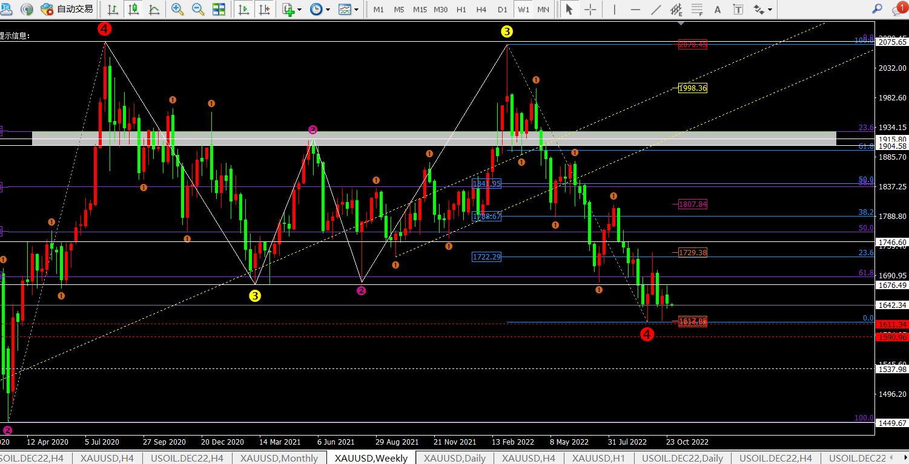Toggle the 自动交易 auto trading button
The image size is (909, 464).
click(x=67, y=9)
